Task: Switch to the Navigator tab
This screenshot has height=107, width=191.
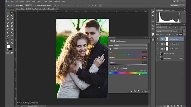Action: [x=167, y=10]
